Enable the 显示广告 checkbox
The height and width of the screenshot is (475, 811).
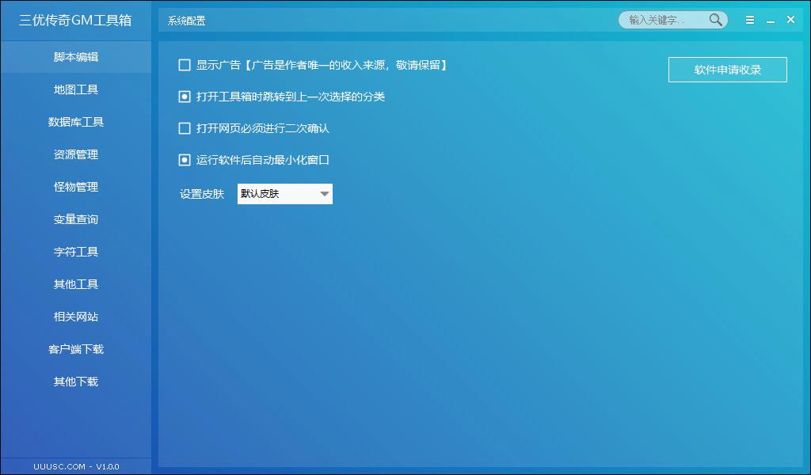185,65
